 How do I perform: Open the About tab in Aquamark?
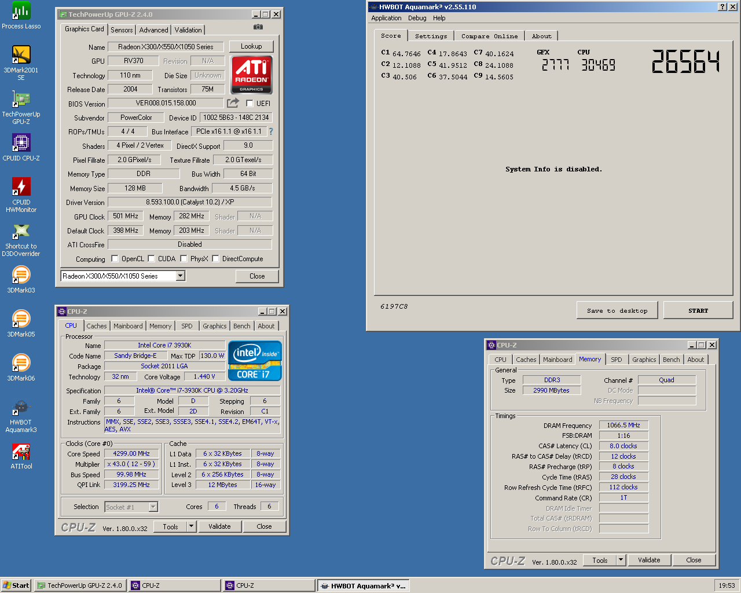542,36
